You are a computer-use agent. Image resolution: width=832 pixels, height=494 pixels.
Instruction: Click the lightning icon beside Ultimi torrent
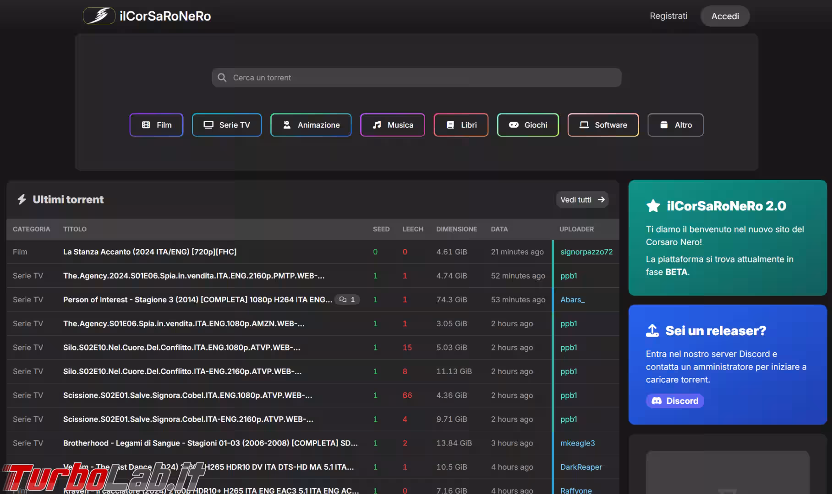(22, 199)
